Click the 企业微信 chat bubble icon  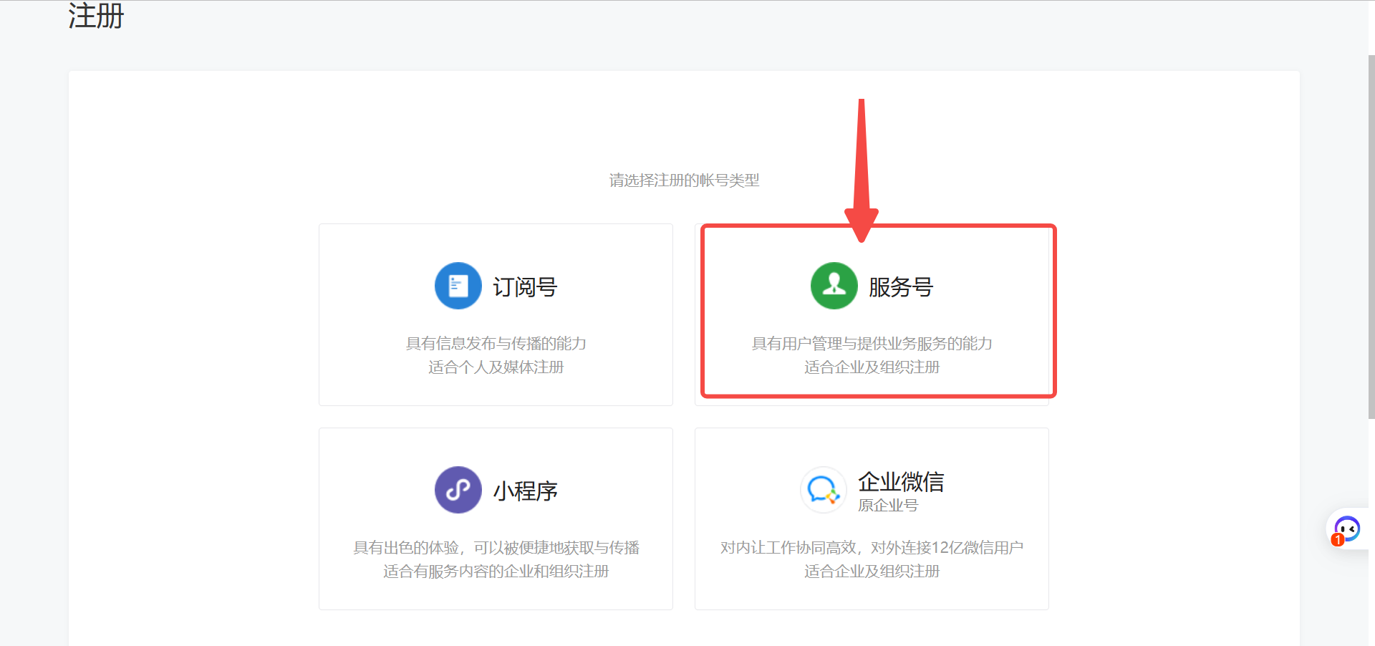point(824,490)
